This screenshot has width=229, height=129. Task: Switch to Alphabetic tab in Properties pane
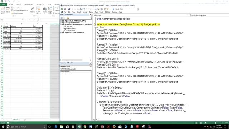[x=64, y=69]
